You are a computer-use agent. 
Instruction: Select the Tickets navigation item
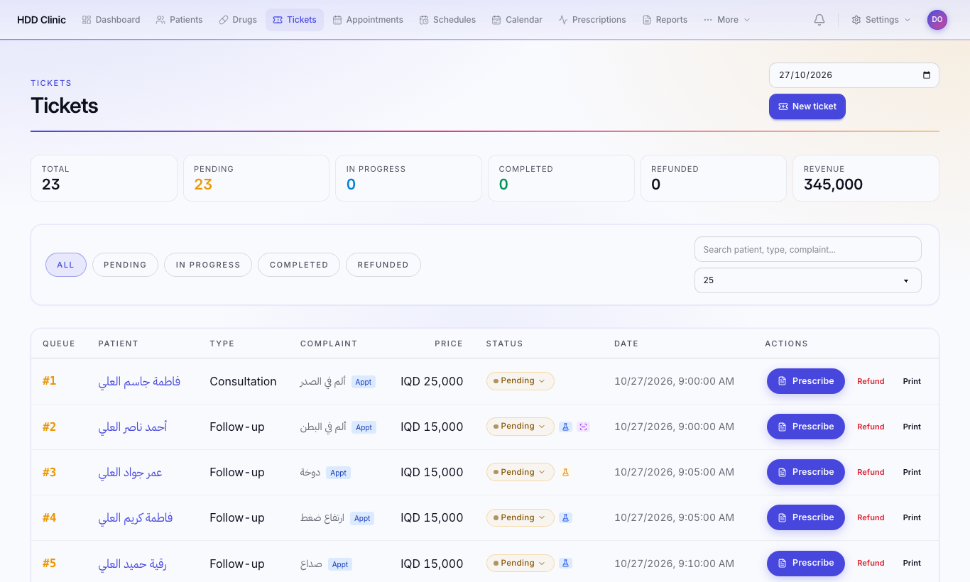[x=295, y=20]
